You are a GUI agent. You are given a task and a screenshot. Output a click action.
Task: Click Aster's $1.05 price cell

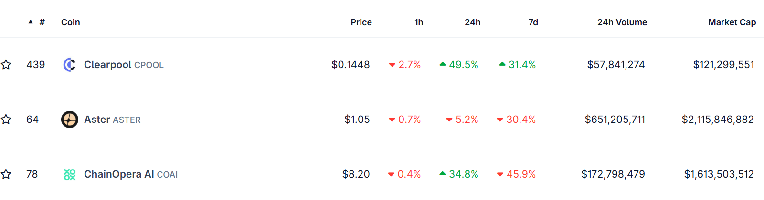pyautogui.click(x=357, y=120)
